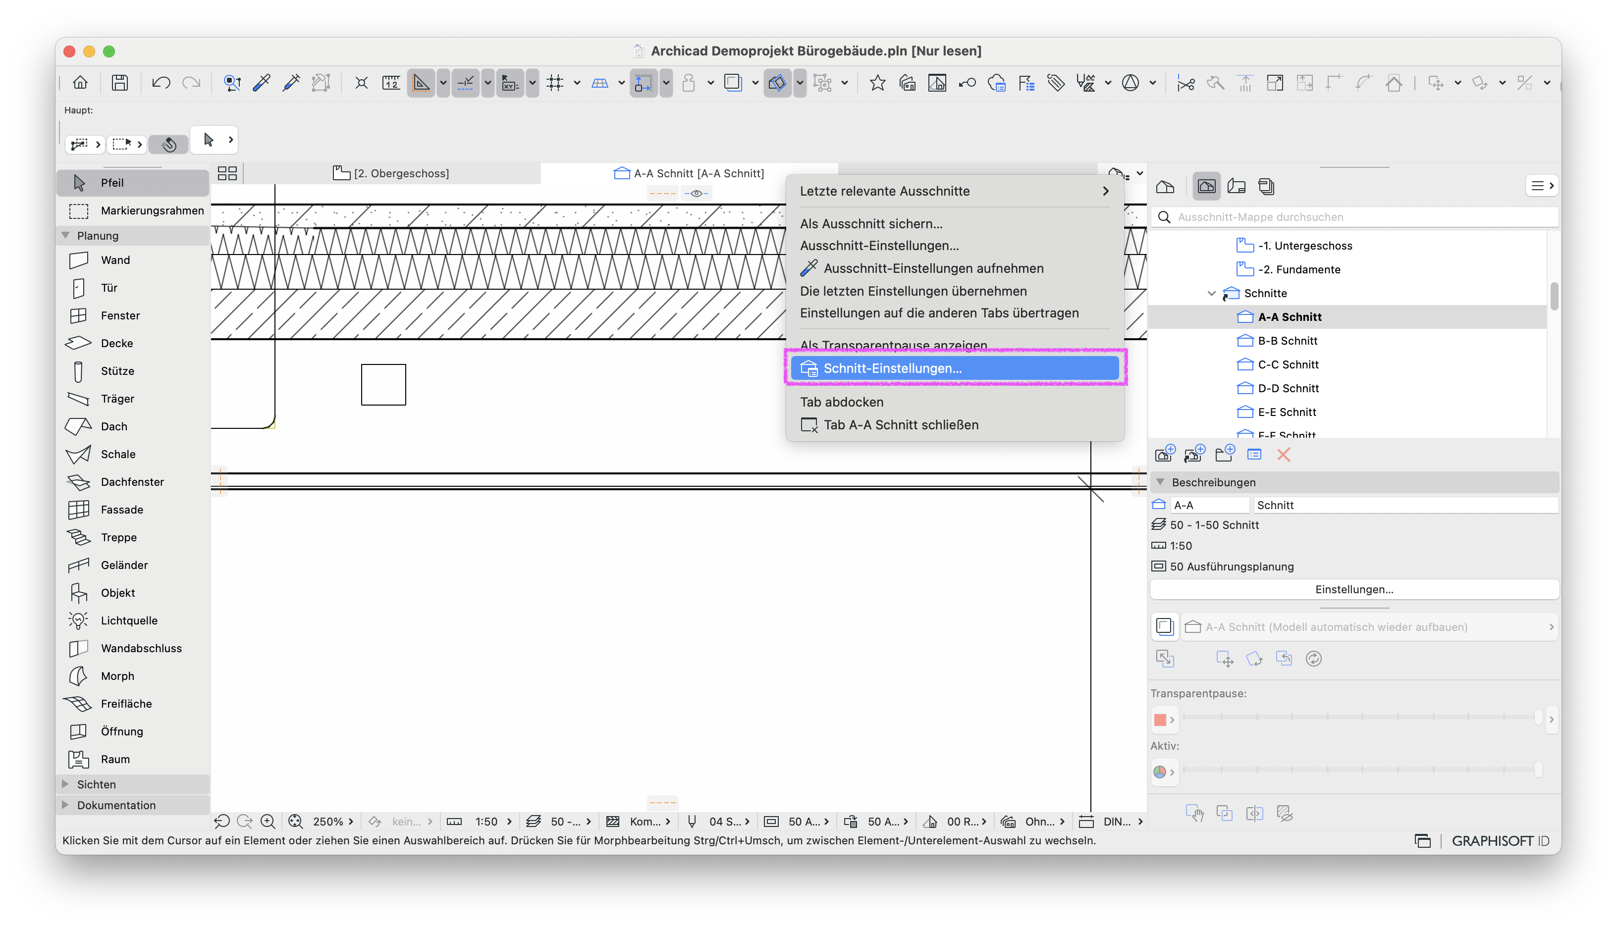The image size is (1617, 928).
Task: Click the Favorites star icon
Action: 877,83
